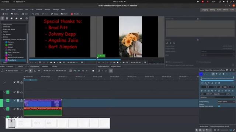Rewind the clip monitor

[x=51, y=62]
